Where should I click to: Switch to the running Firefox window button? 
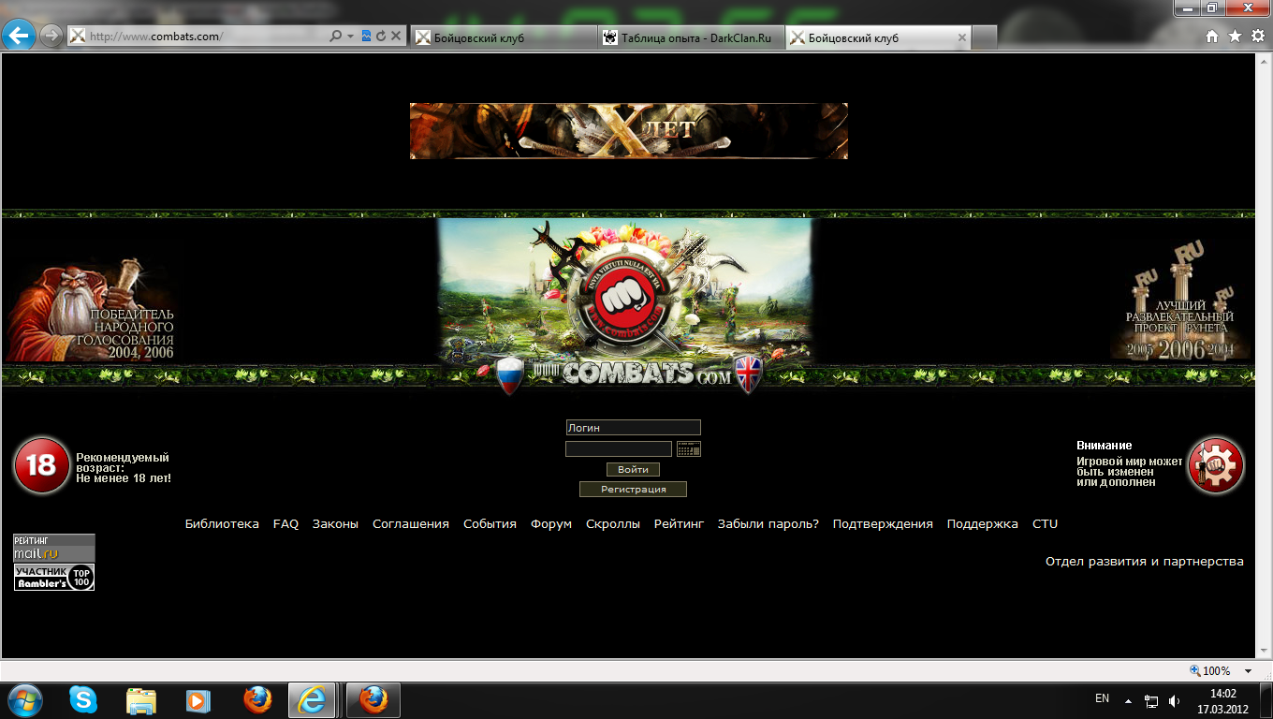coord(373,699)
